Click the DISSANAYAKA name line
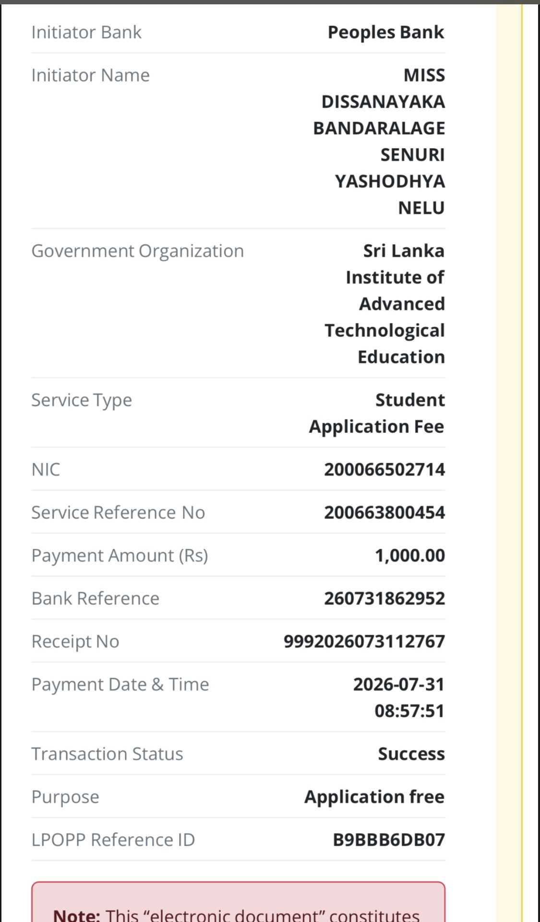The height and width of the screenshot is (922, 540). pyautogui.click(x=383, y=102)
